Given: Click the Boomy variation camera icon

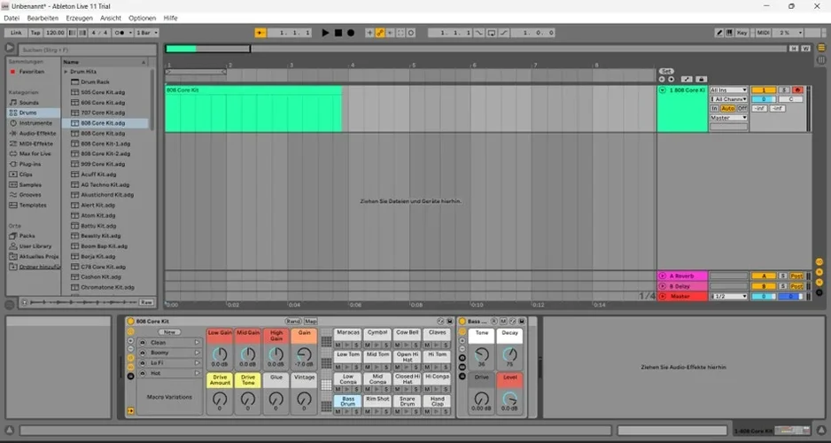Looking at the screenshot, I should point(142,353).
